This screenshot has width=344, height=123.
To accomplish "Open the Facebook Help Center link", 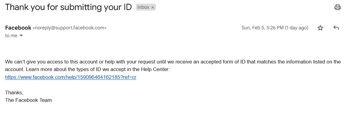I will pyautogui.click(x=71, y=77).
